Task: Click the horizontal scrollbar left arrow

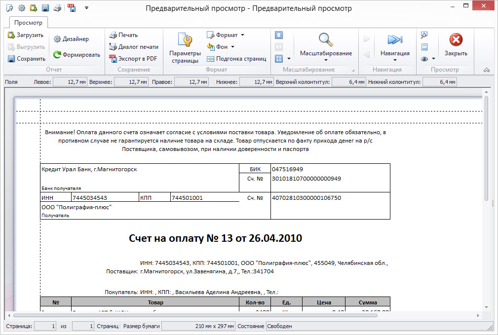Action: pyautogui.click(x=9, y=315)
